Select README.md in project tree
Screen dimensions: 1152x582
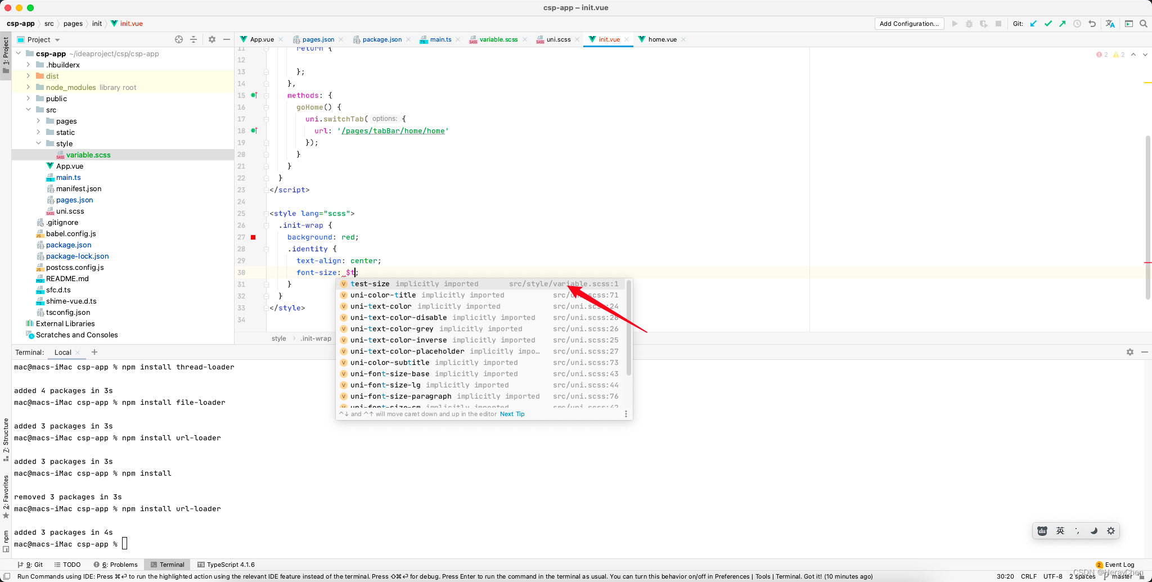coord(67,278)
